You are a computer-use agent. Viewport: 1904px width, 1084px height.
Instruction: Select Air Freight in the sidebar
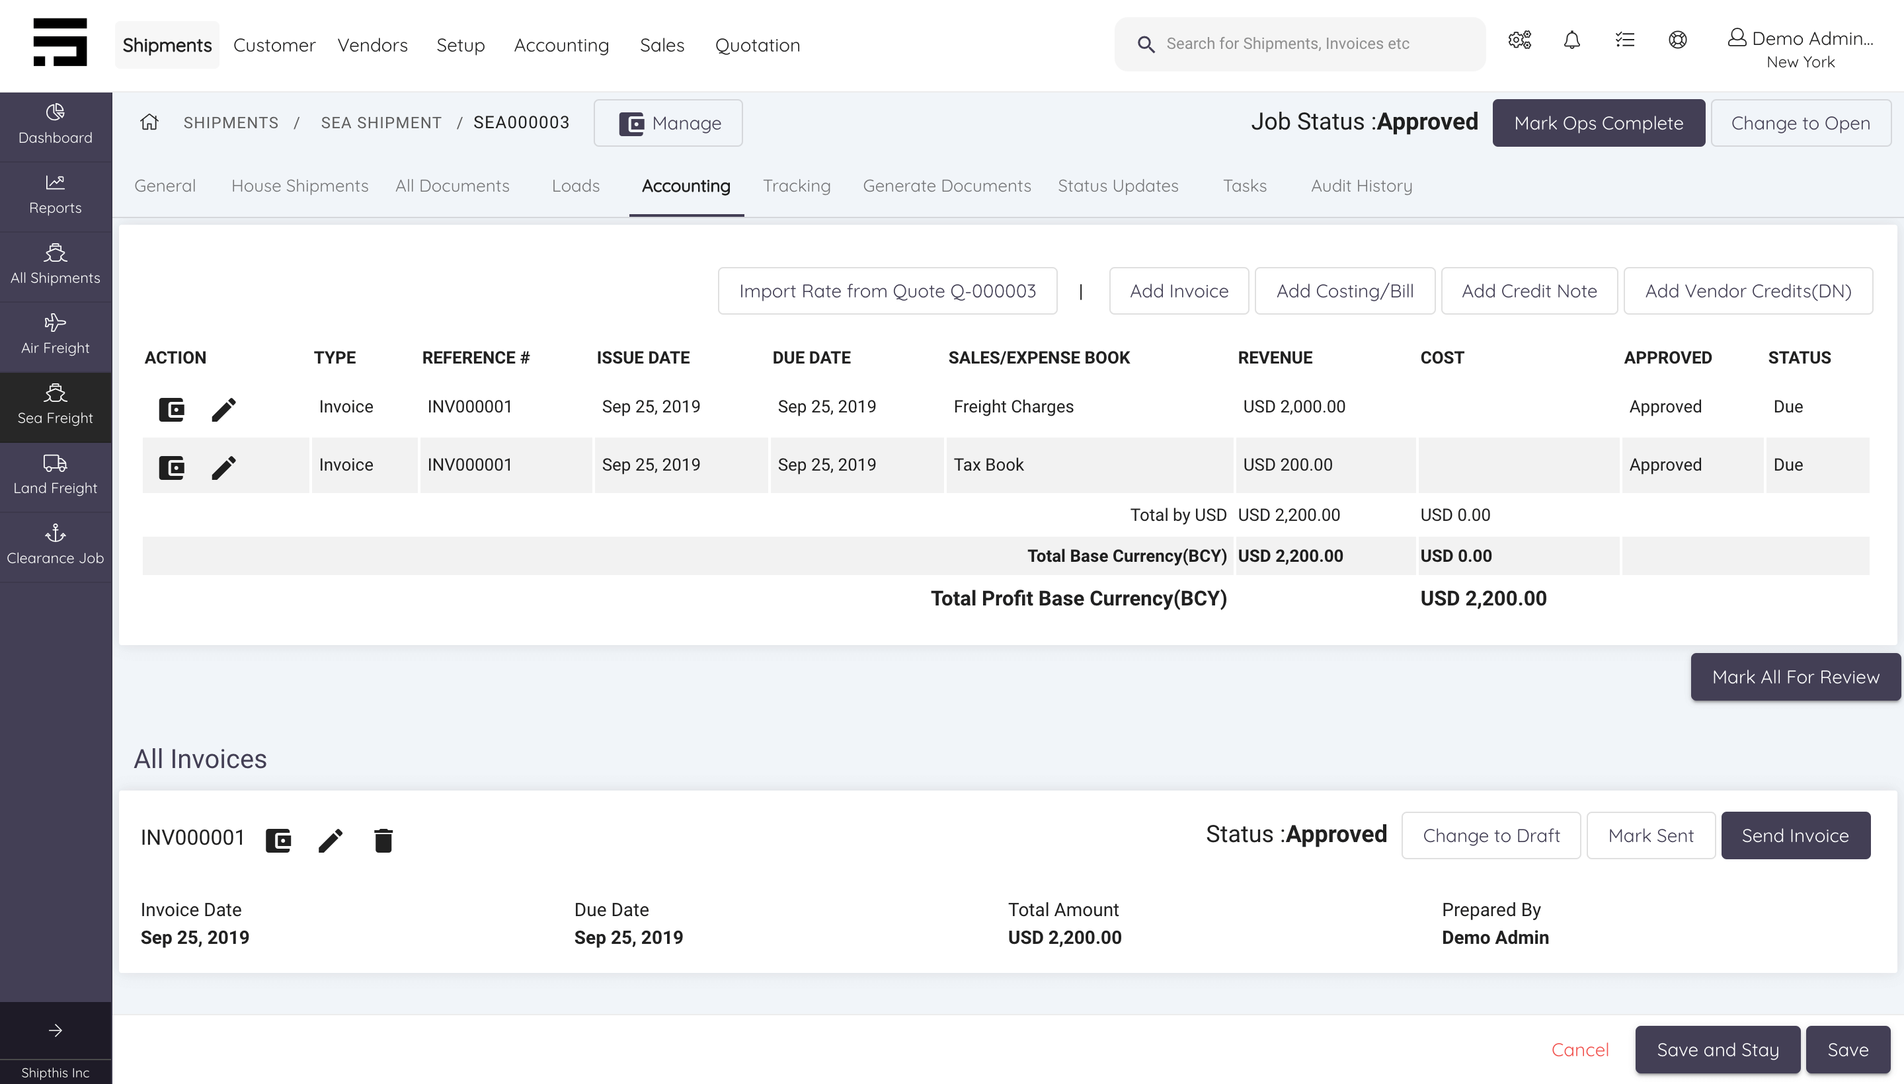pos(55,334)
